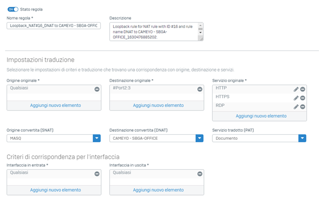Image resolution: width=319 pixels, height=197 pixels.
Task: Click inside the Descrizione text area
Action: pos(154,32)
